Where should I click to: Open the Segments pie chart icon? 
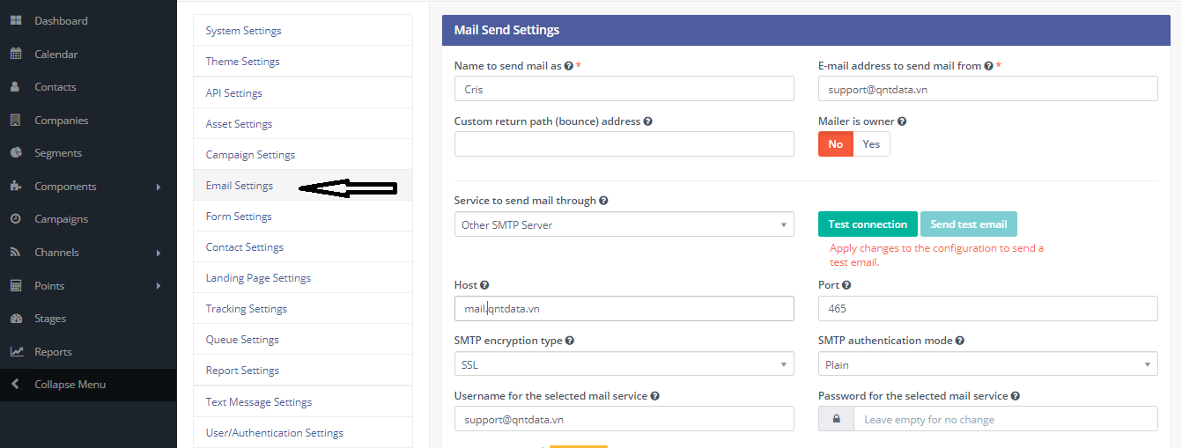(16, 153)
